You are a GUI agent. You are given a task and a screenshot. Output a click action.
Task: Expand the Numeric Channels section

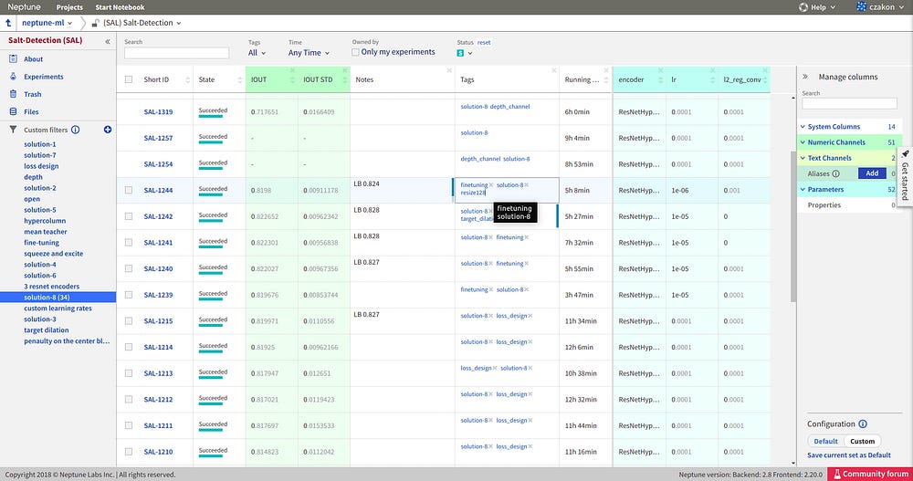(x=850, y=142)
